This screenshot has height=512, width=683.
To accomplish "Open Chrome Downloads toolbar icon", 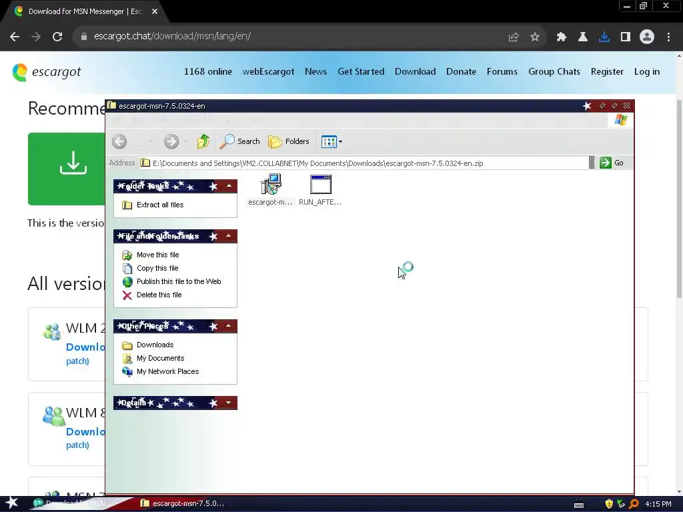I will (604, 37).
